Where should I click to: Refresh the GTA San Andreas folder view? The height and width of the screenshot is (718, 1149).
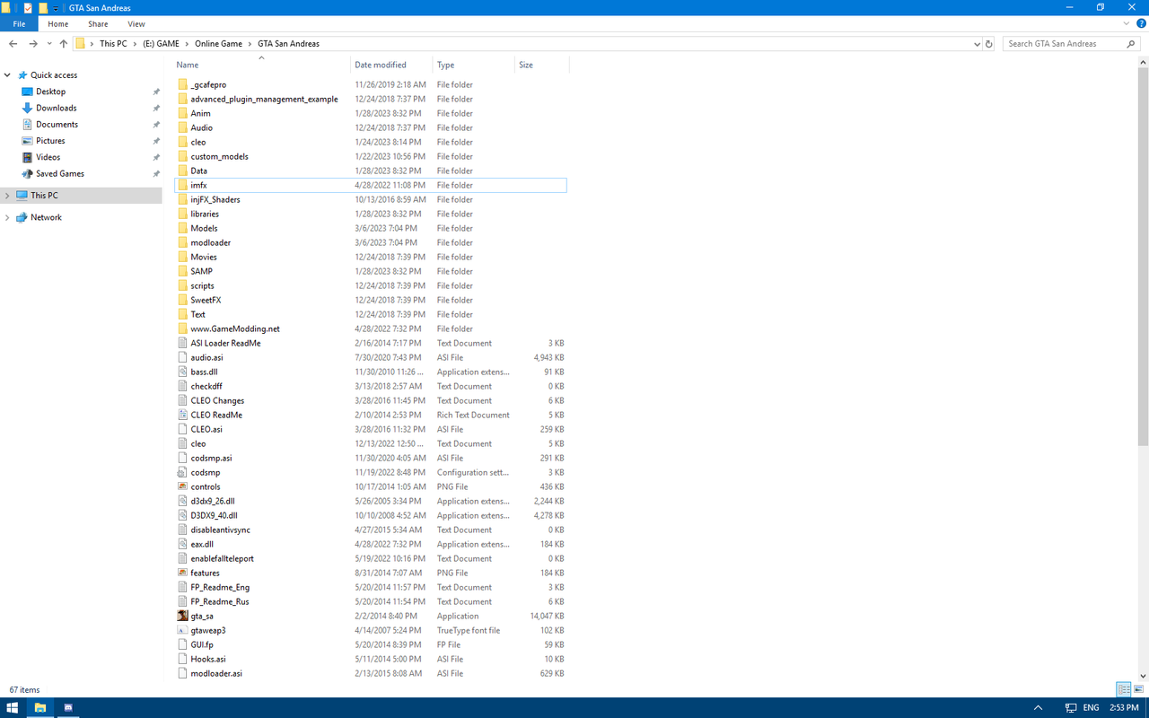989,43
